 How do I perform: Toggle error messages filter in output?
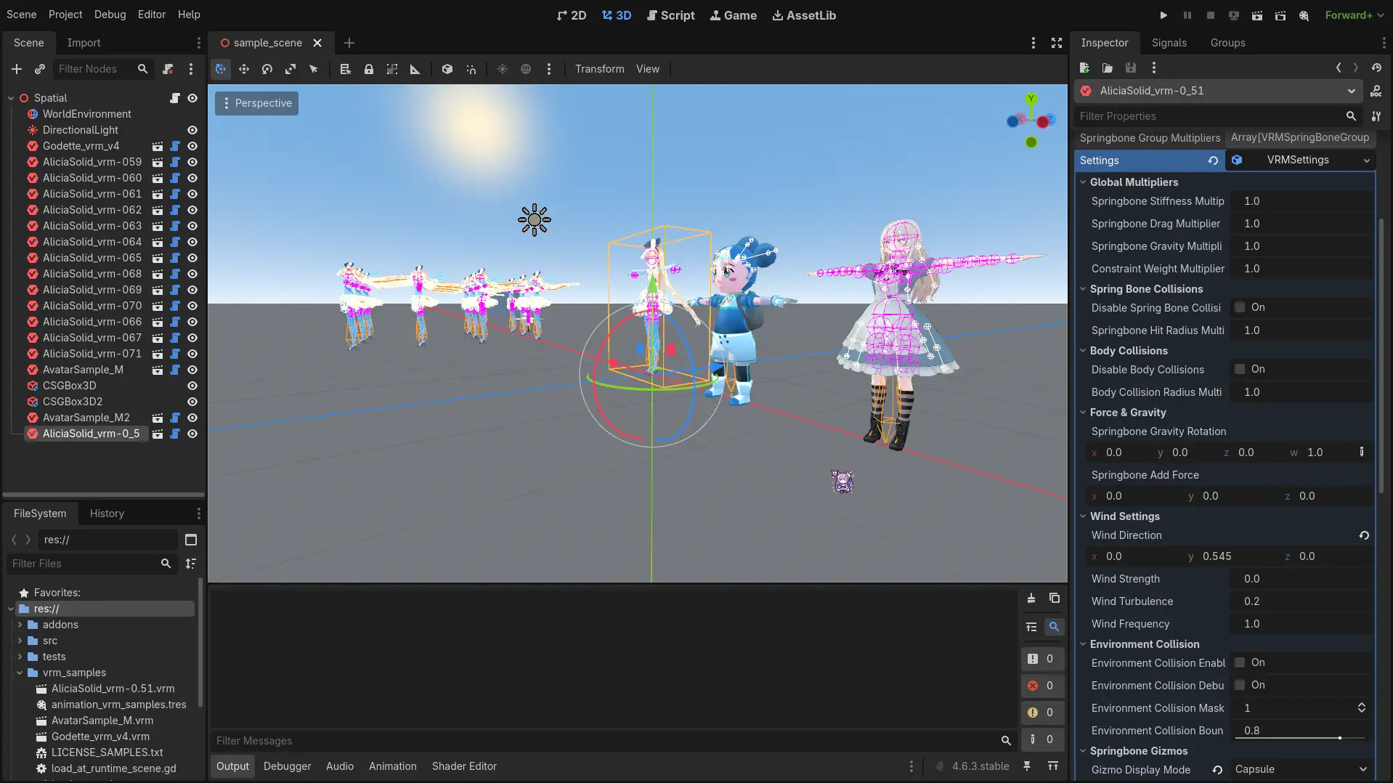tap(1041, 686)
